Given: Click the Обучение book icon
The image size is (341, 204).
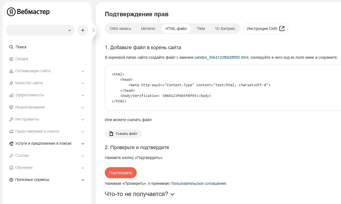Looking at the screenshot, I should 11,168.
